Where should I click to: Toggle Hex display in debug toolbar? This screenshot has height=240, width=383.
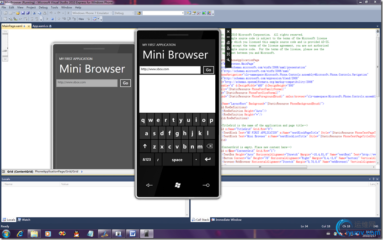(x=81, y=19)
